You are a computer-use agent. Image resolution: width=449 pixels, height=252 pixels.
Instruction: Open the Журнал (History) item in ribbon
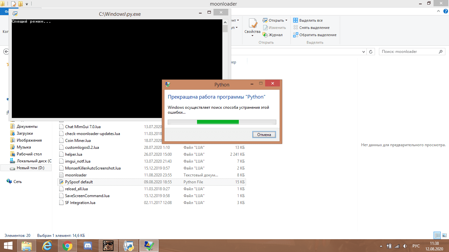(272, 35)
